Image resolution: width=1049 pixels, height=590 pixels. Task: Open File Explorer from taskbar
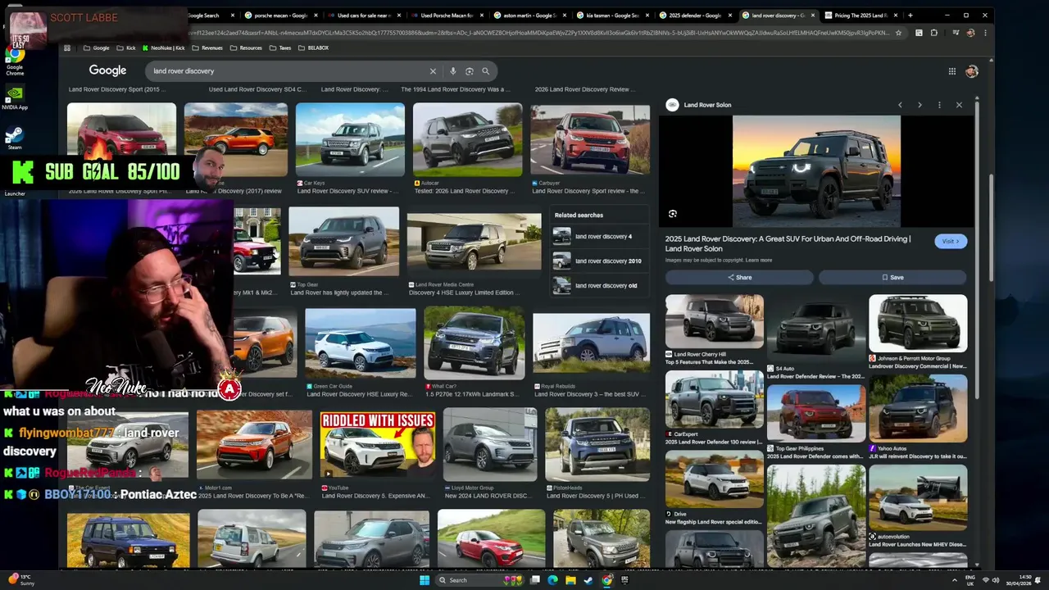coord(570,580)
